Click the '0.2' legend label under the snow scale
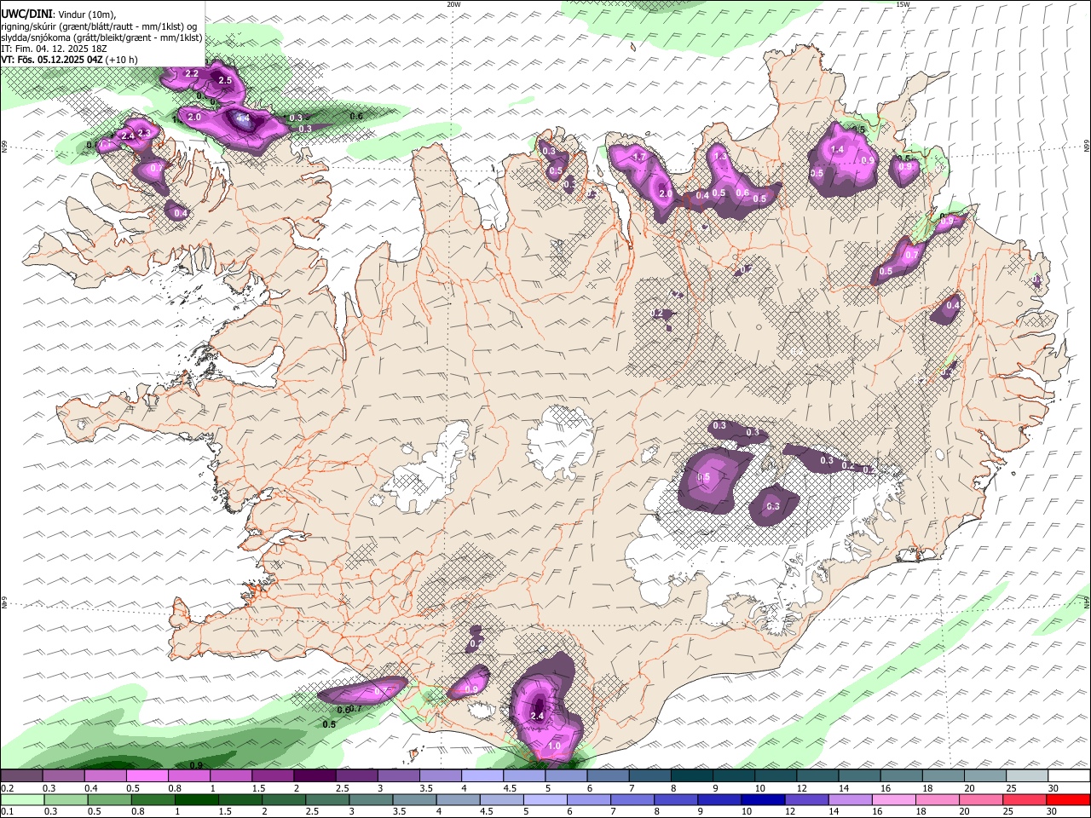The height and width of the screenshot is (818, 1091). (x=6, y=787)
